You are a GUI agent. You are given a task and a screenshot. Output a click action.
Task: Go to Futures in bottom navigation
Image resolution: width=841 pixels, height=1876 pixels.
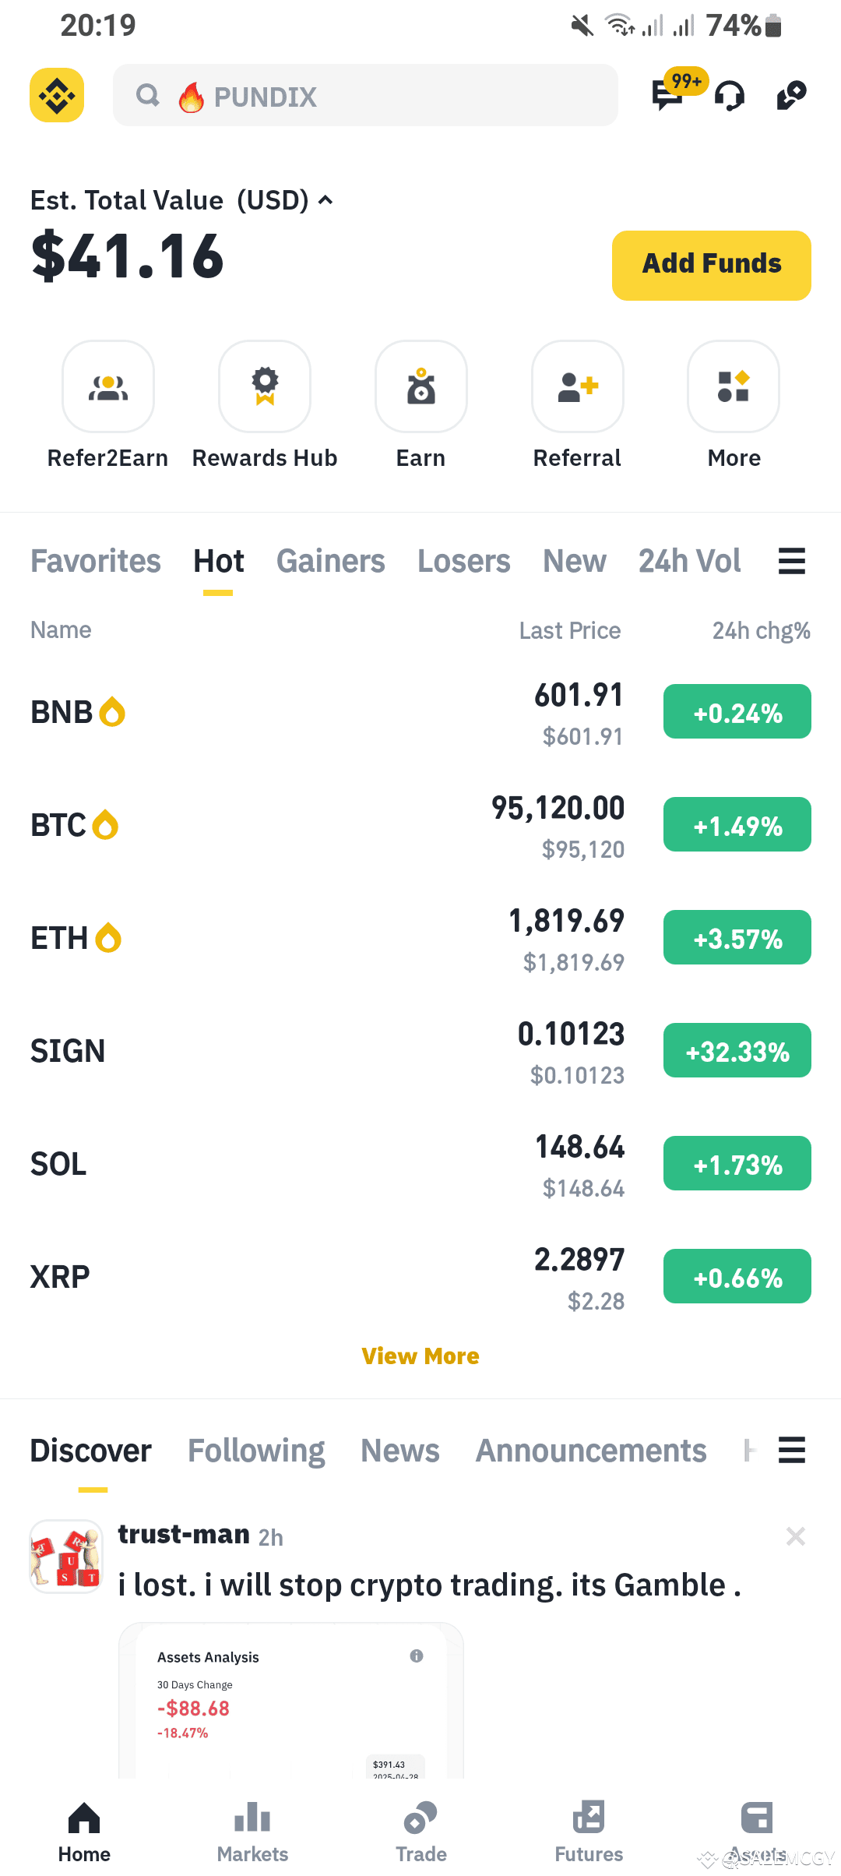click(x=589, y=1832)
